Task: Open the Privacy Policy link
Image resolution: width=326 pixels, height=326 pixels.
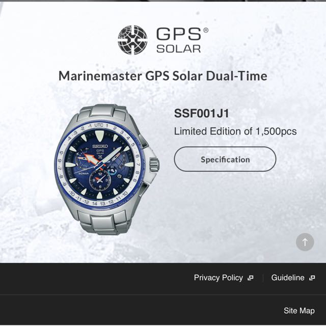Action: coord(219,278)
